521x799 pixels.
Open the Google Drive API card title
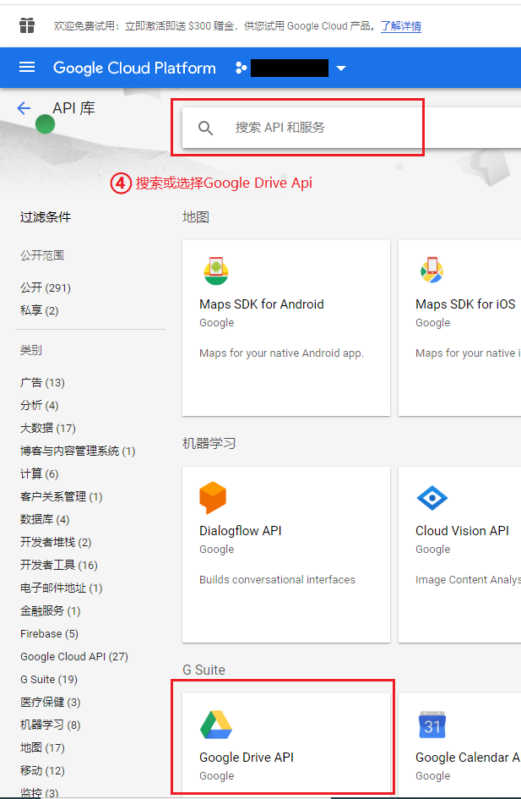247,758
